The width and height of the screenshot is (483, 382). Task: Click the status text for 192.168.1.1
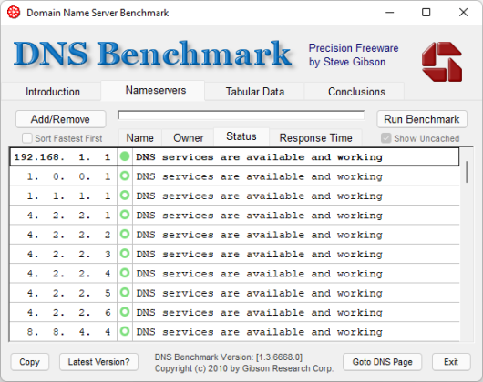(259, 157)
